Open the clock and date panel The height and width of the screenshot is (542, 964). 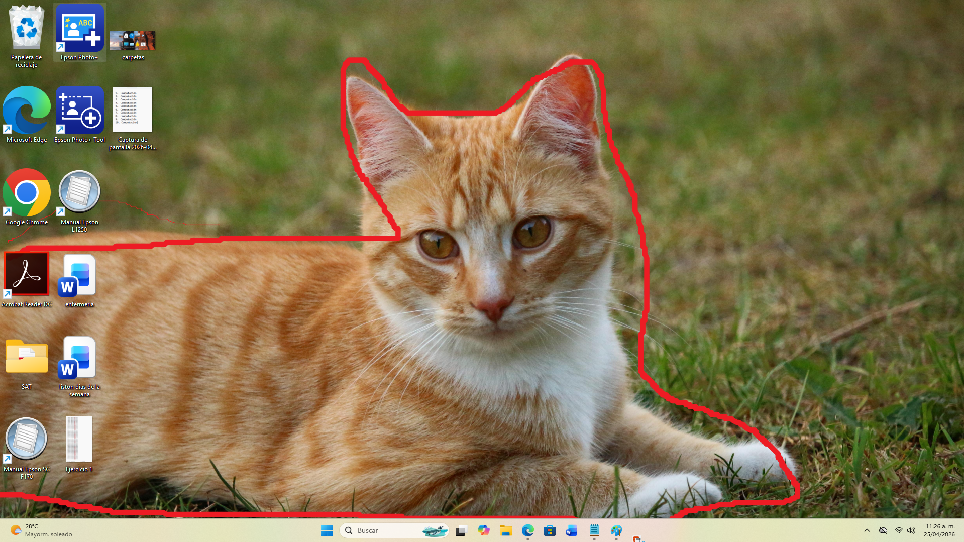[939, 530]
